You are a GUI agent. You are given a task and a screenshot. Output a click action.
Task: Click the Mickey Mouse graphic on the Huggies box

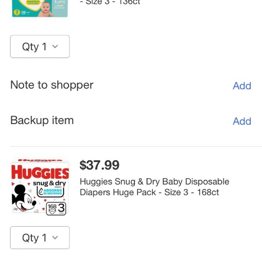pyautogui.click(x=24, y=199)
